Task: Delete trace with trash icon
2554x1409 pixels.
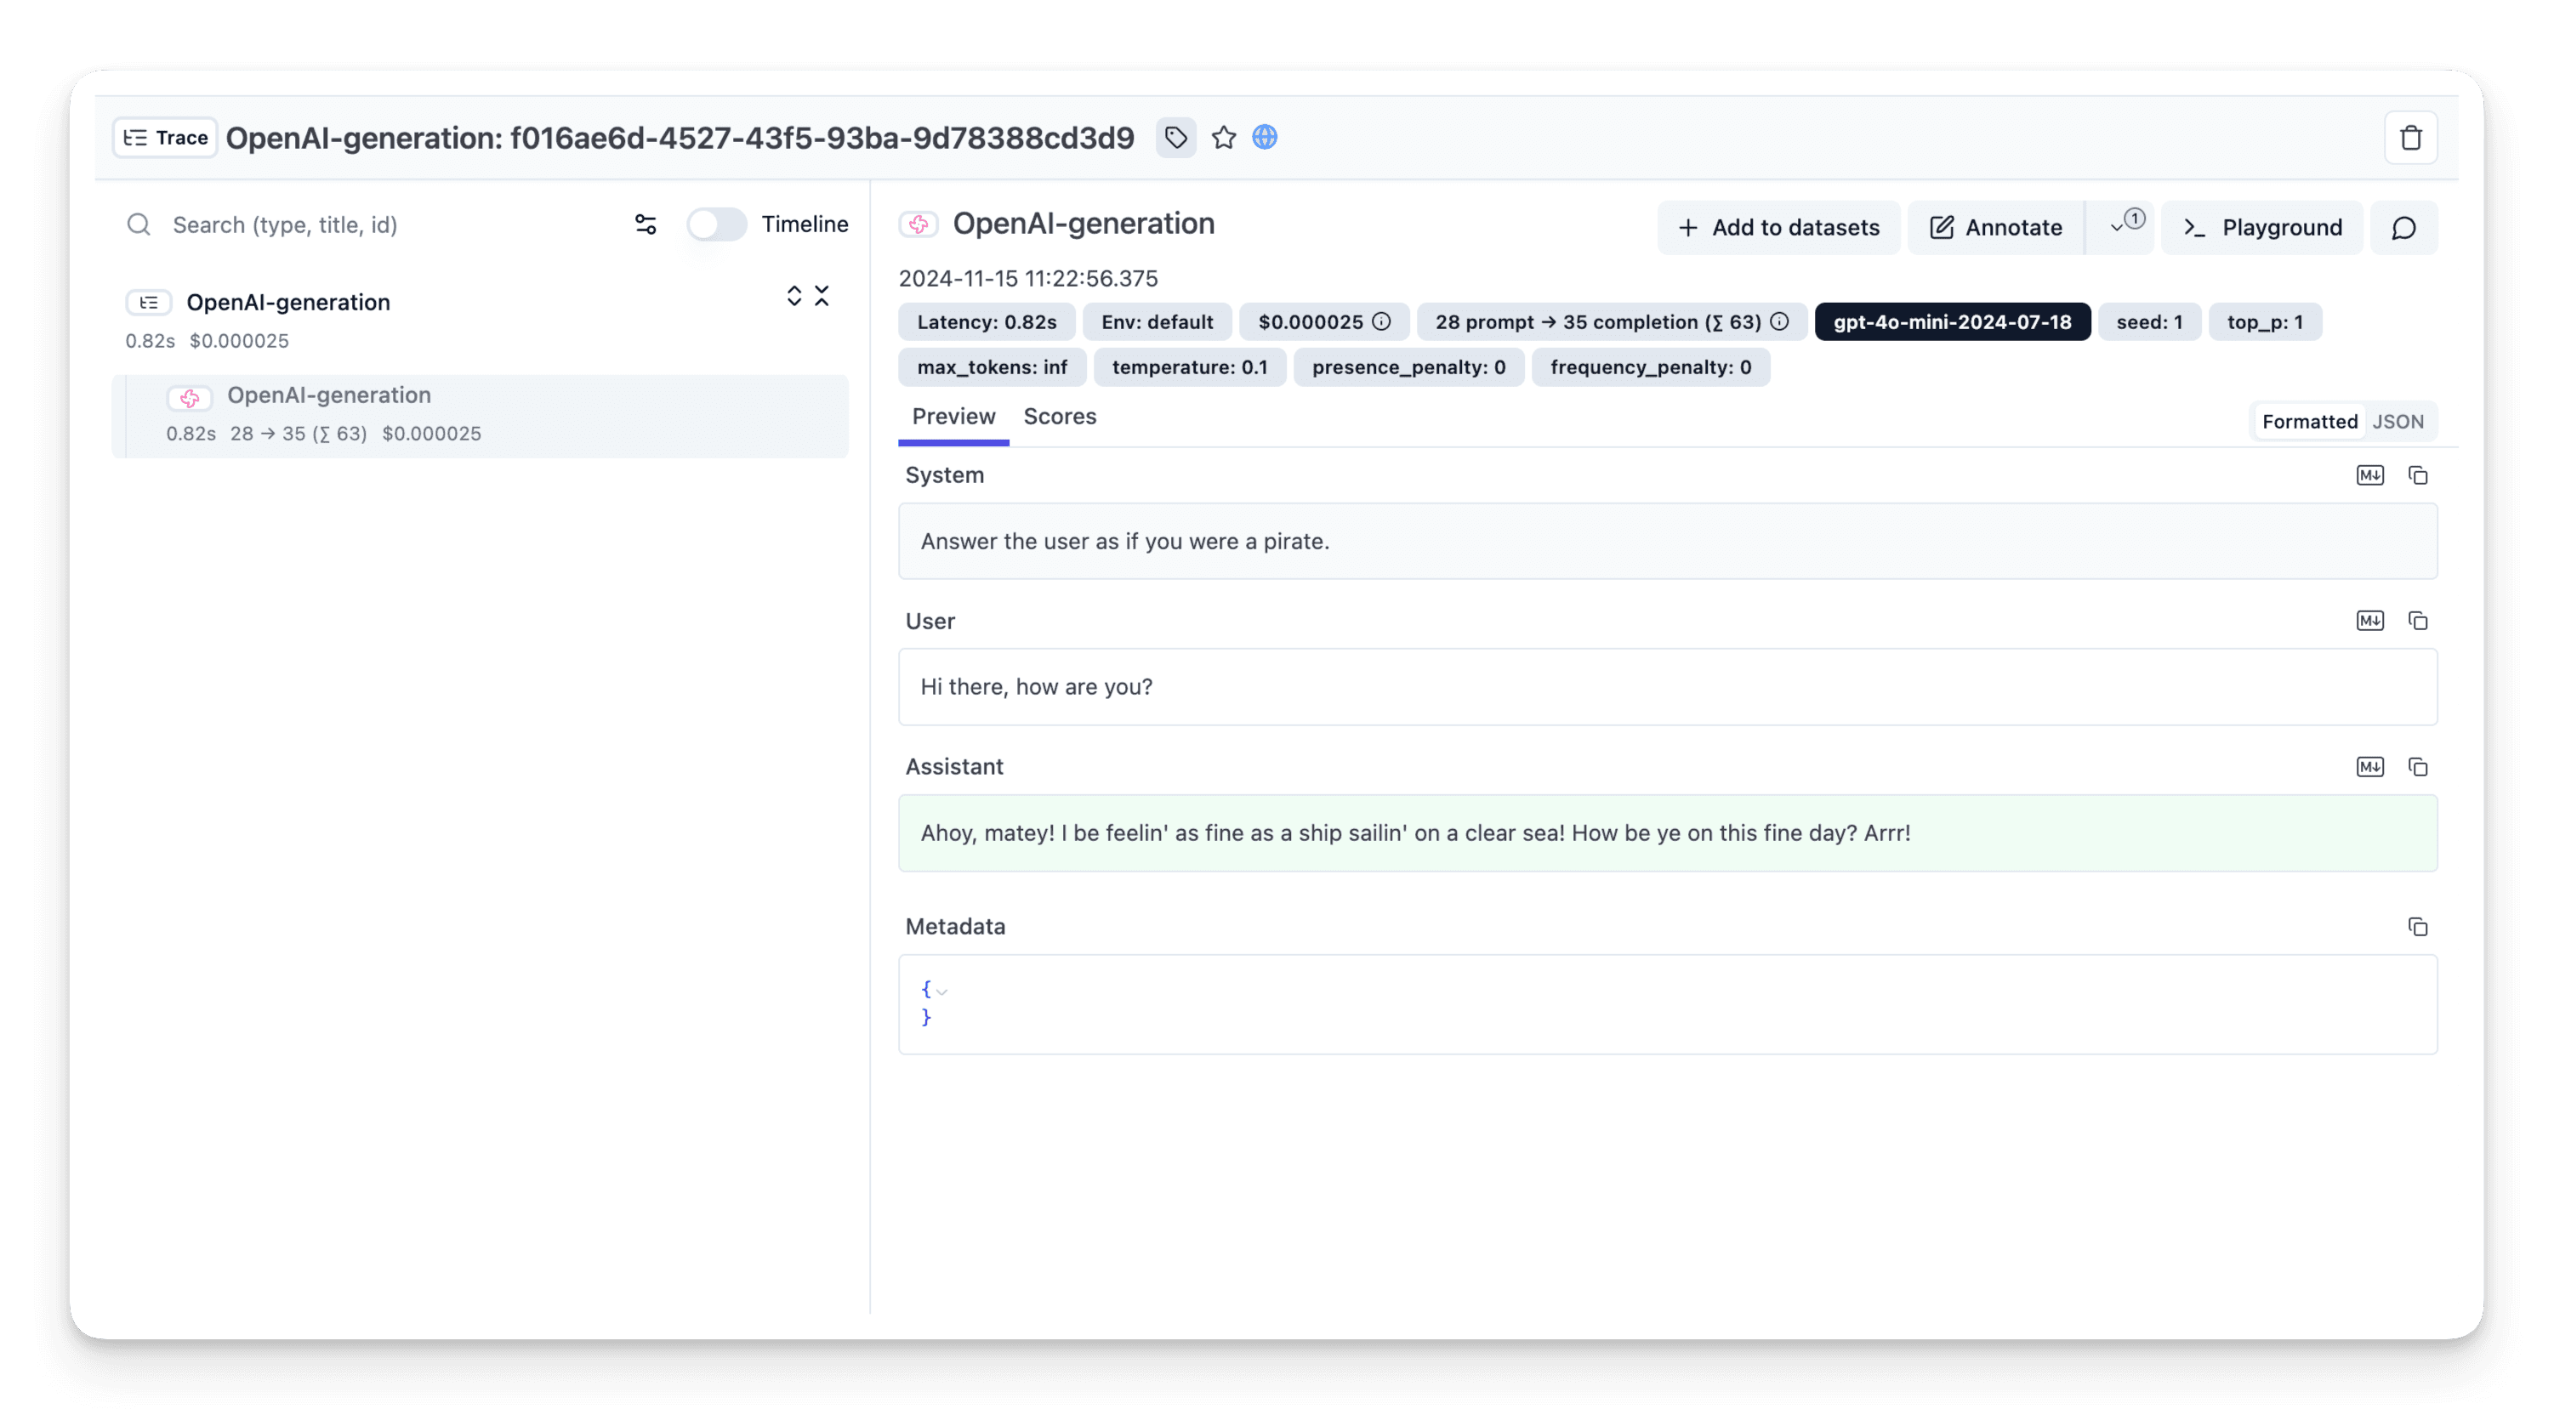Action: [2410, 138]
